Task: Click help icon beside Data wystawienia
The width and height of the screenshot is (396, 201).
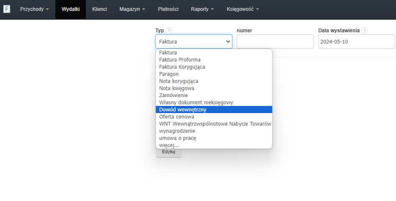Action: [364, 31]
